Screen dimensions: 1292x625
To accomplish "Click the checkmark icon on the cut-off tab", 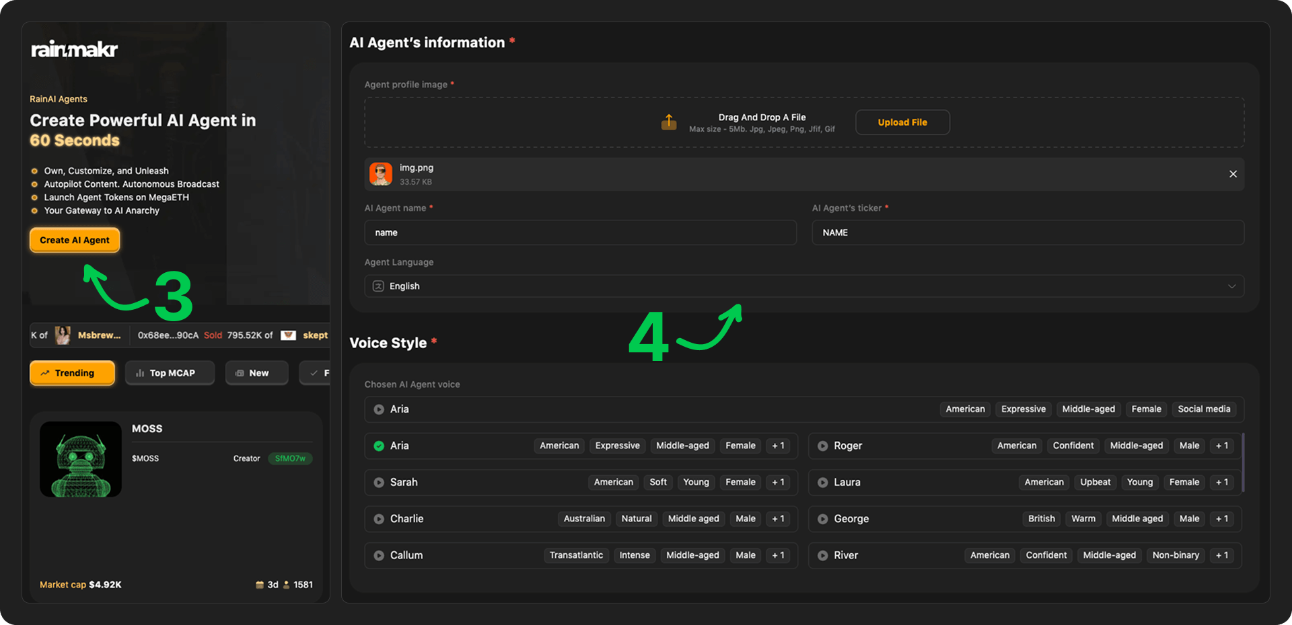I will tap(314, 373).
